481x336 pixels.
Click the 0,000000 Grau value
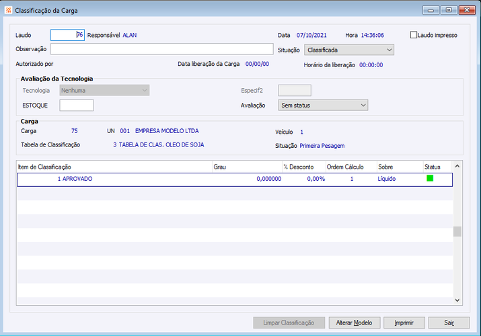268,179
